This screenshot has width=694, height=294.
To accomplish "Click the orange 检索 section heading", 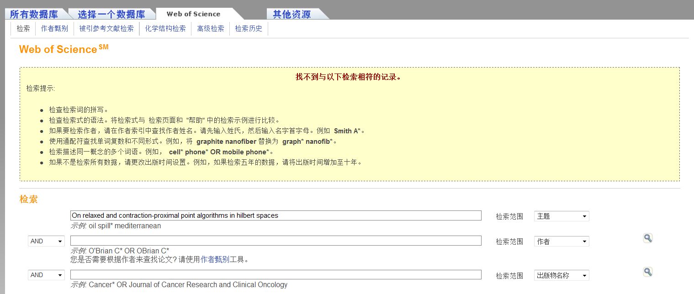I will (28, 199).
